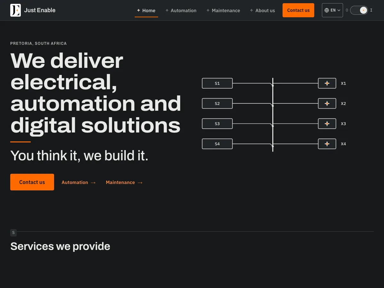Click the S2 diagram box
This screenshot has width=384, height=288.
[217, 103]
